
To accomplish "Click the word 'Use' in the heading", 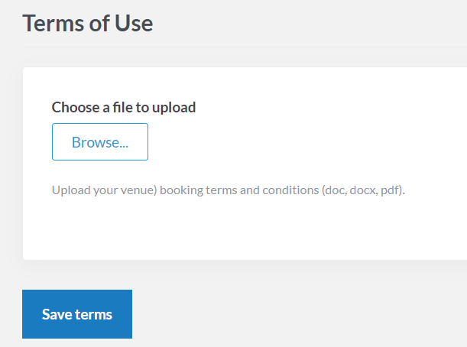I will pos(134,23).
